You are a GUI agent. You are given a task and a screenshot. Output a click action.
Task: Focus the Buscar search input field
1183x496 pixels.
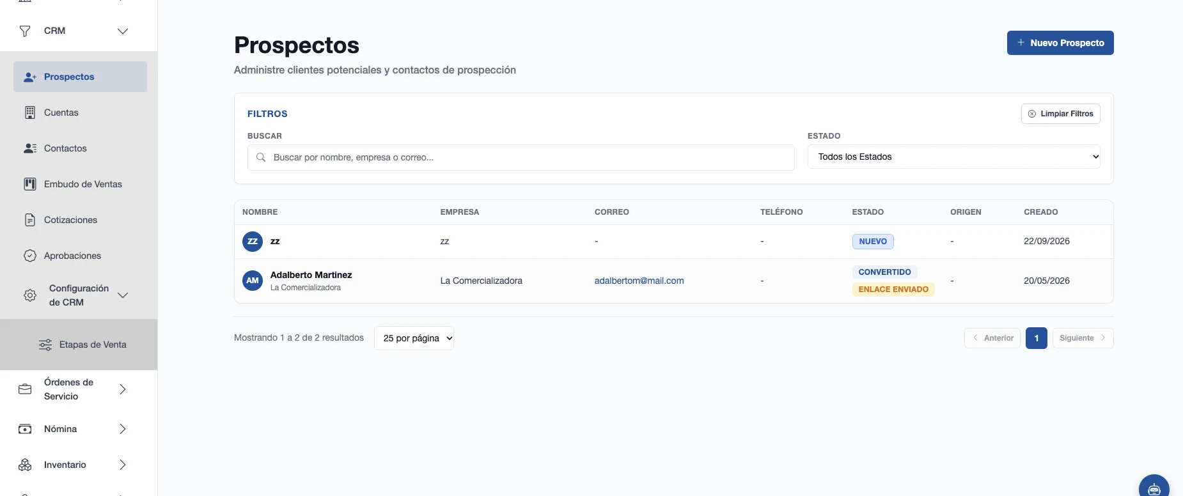521,157
